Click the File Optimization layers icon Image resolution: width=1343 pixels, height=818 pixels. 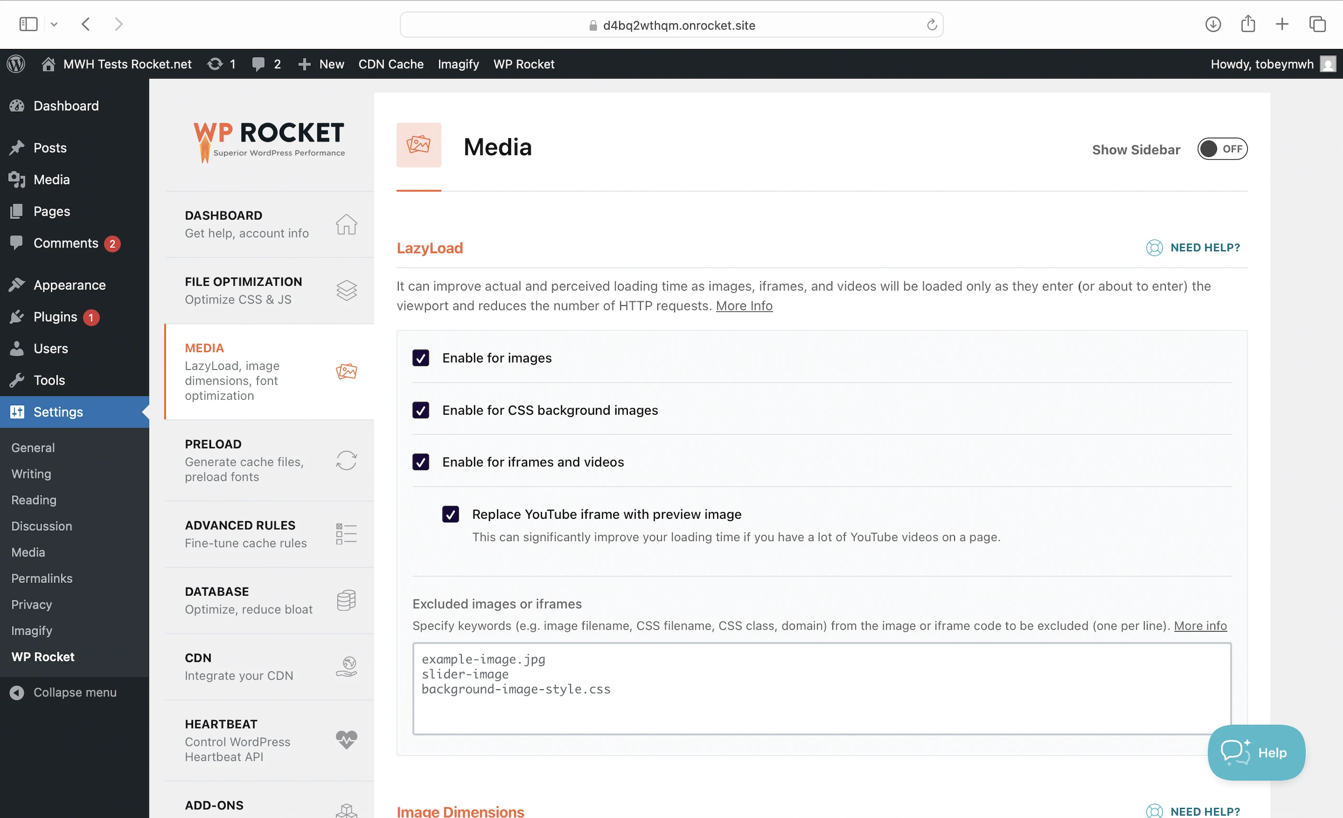click(x=346, y=290)
